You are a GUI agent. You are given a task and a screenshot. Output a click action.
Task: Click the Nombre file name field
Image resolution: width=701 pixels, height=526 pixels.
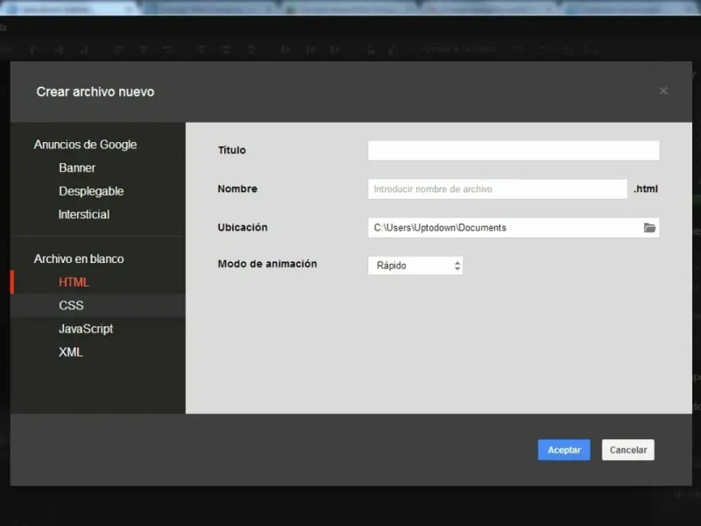pos(498,189)
